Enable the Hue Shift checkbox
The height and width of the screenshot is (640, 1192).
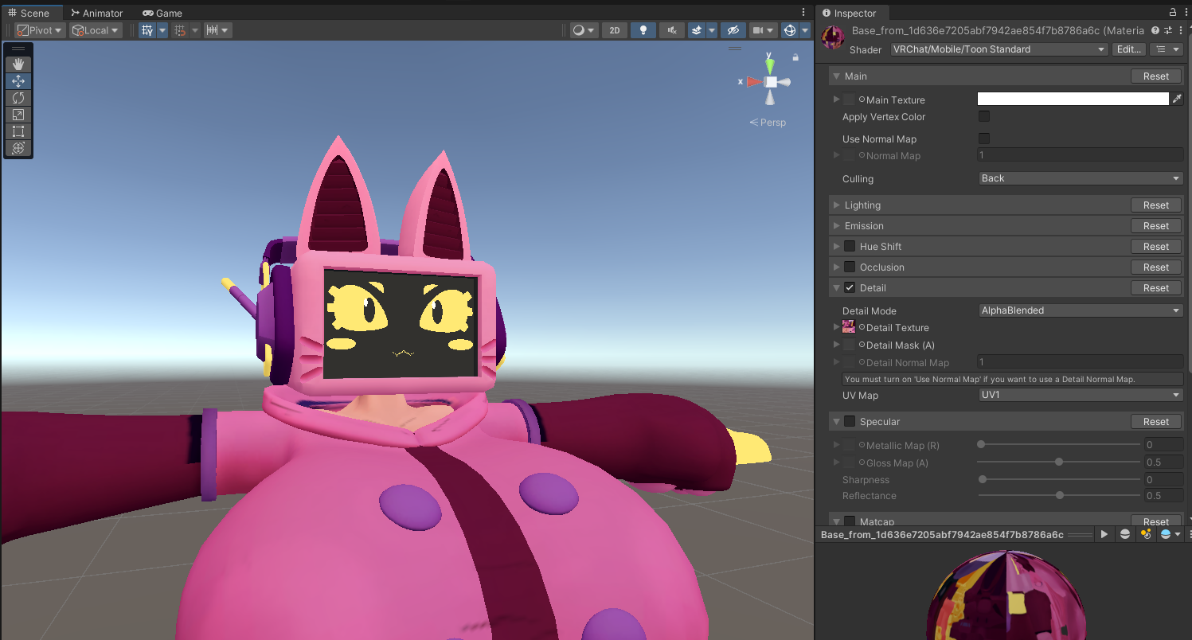pyautogui.click(x=850, y=247)
